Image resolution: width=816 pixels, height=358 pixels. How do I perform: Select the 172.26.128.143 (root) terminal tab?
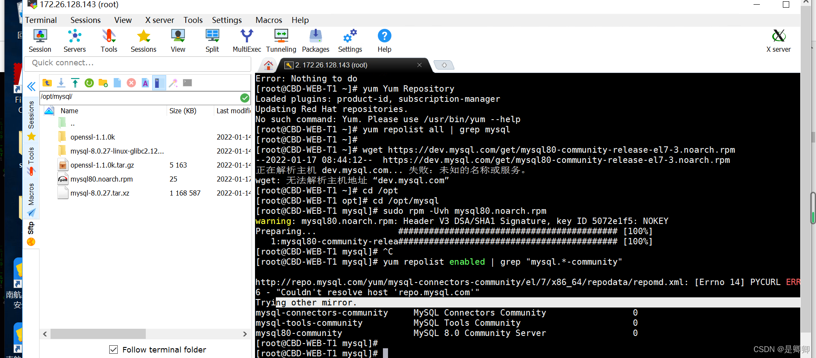(353, 65)
